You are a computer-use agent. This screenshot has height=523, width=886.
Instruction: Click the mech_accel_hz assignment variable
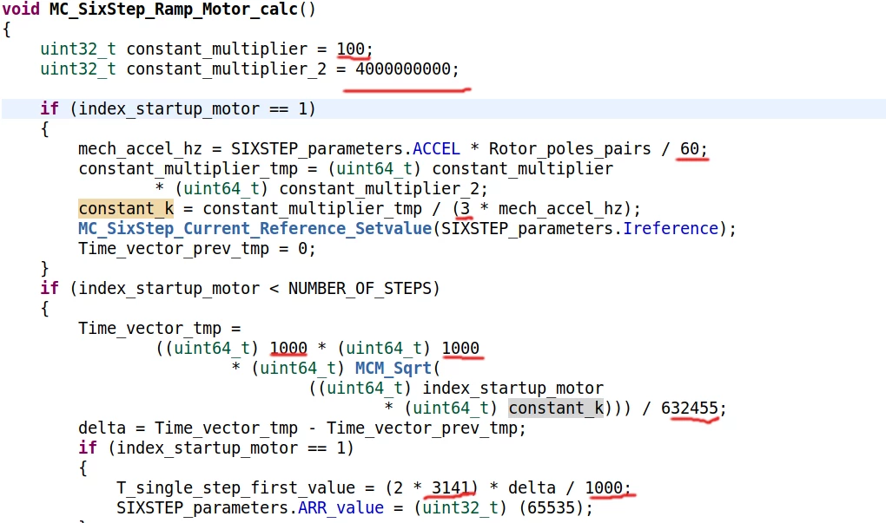(140, 149)
